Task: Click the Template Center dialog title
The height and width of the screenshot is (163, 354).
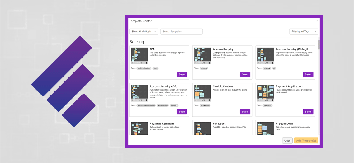Action: (140, 21)
